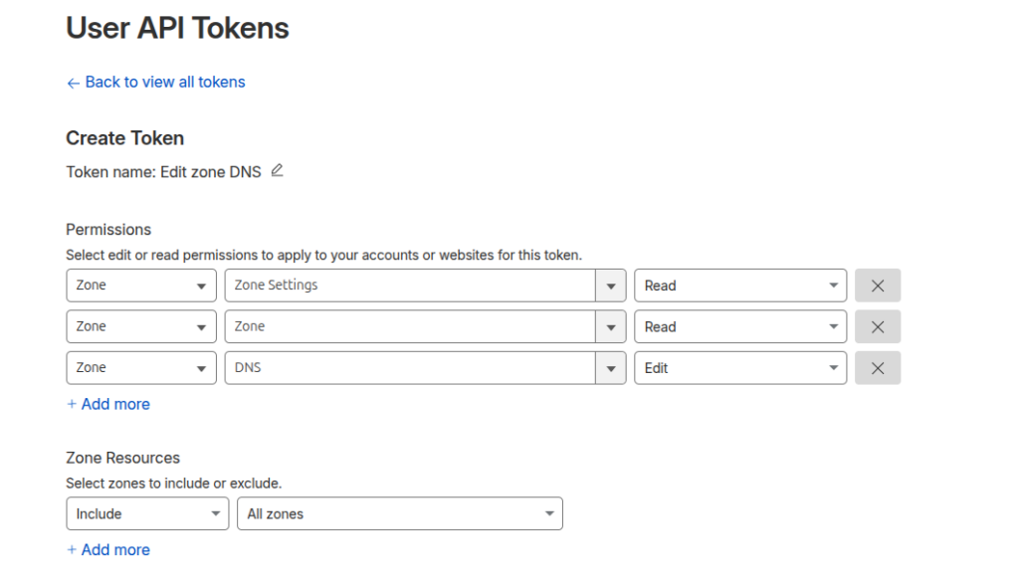1019x585 pixels.
Task: Go back to view all tokens
Action: (164, 83)
